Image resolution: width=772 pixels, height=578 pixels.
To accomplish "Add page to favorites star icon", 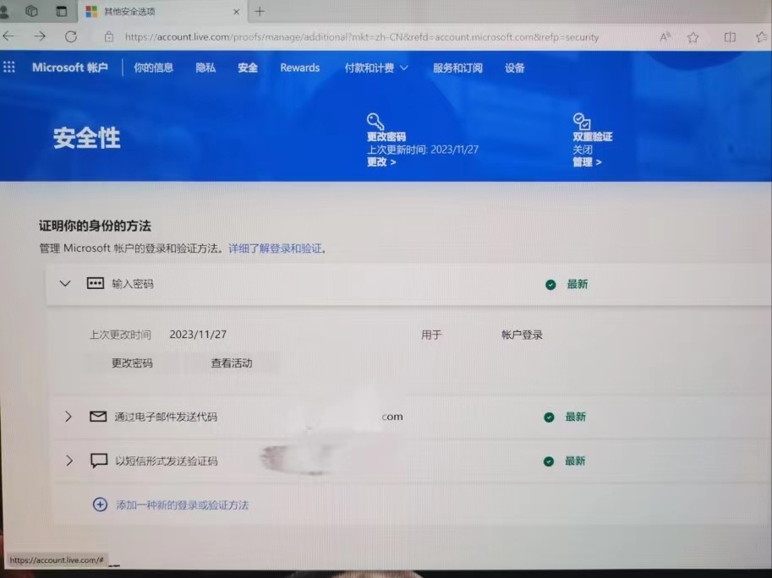I will 693,37.
